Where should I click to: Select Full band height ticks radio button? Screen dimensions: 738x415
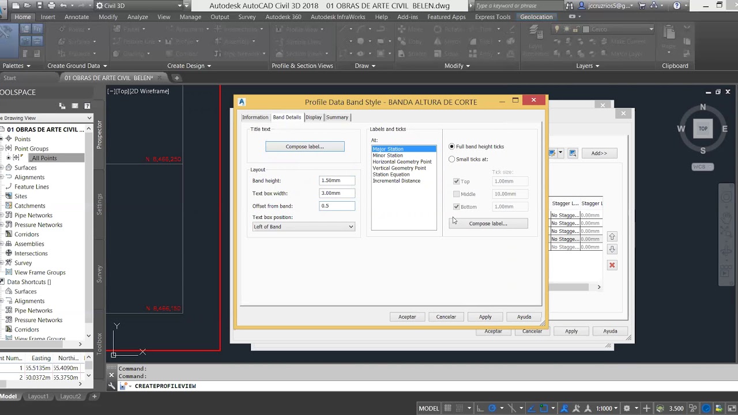(x=451, y=146)
